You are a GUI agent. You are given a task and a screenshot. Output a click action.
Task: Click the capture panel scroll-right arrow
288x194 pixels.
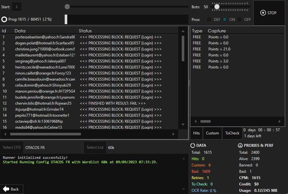pyautogui.click(x=279, y=121)
